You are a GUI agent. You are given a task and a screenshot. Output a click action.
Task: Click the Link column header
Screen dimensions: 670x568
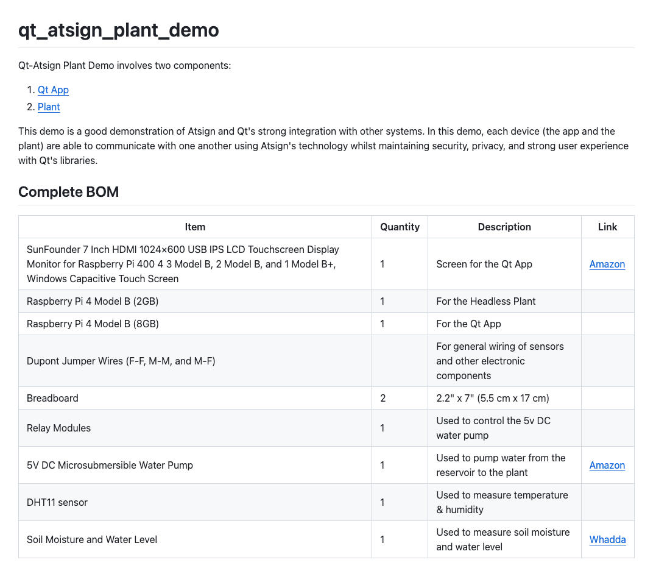pyautogui.click(x=608, y=227)
